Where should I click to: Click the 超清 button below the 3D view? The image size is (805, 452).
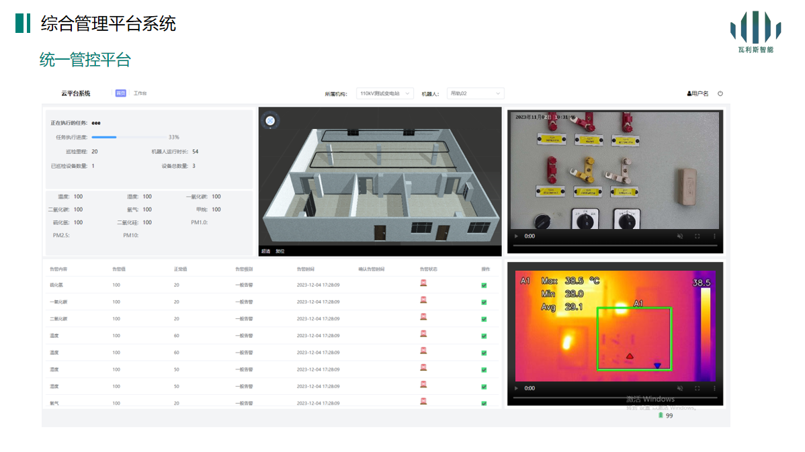click(265, 251)
